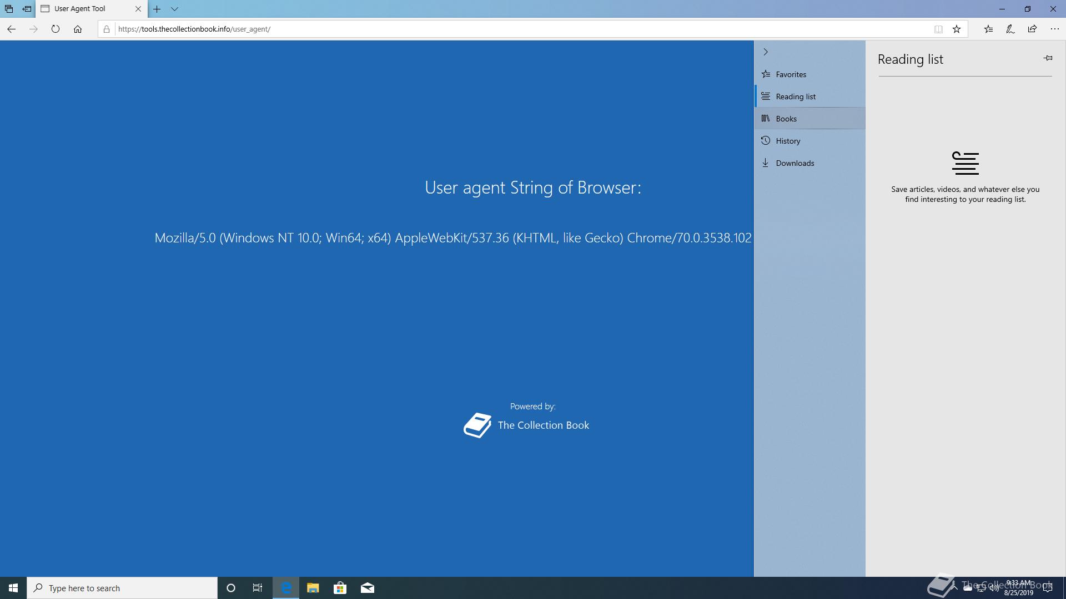This screenshot has height=599, width=1066.
Task: Open the Settings and more ellipsis
Action: [1054, 29]
